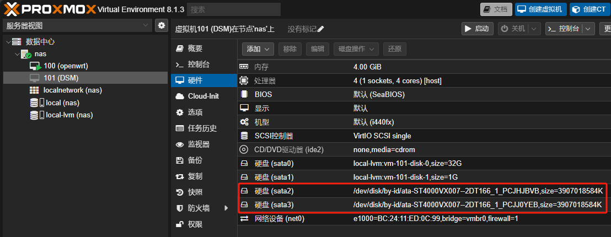
Task: Open the 添加 hardware dropdown
Action: pos(258,49)
